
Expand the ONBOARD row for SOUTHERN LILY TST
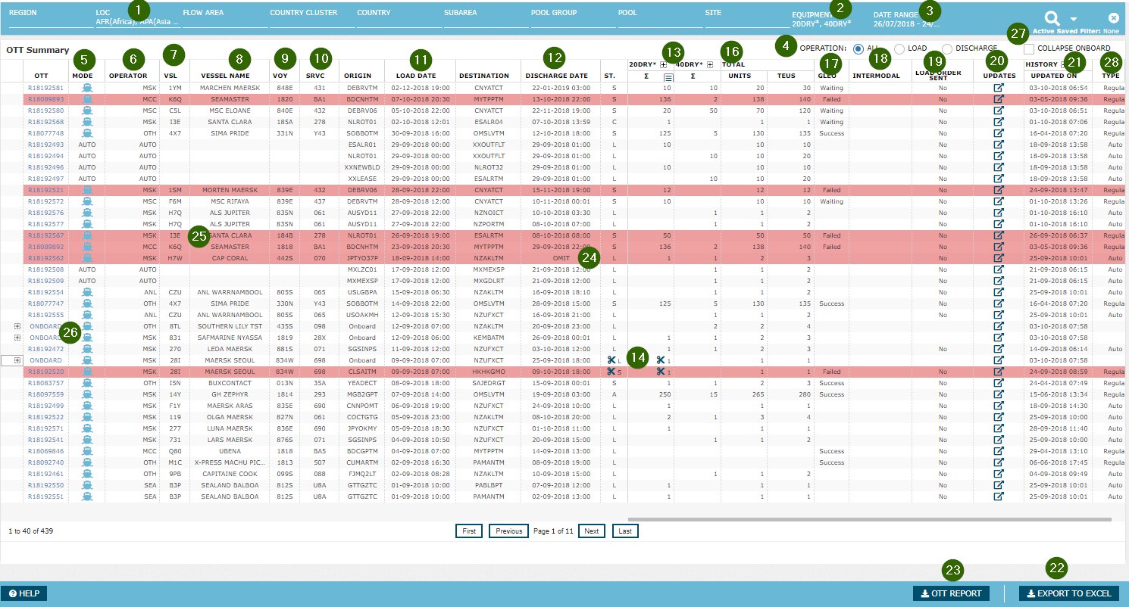(x=17, y=326)
